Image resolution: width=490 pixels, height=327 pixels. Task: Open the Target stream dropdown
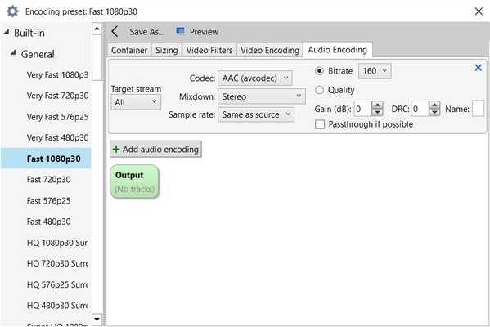click(136, 102)
